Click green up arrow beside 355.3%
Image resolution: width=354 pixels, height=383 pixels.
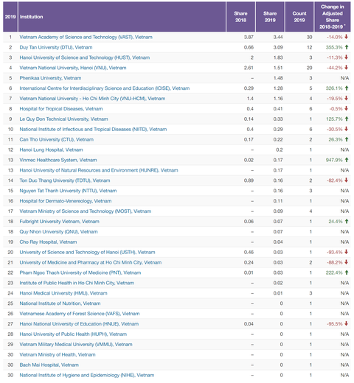[347, 47]
